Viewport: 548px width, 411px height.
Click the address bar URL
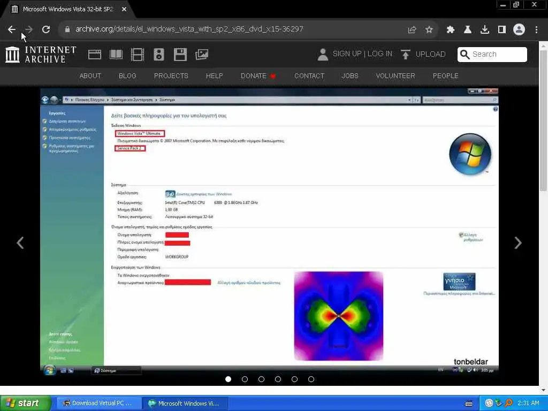coord(189,29)
